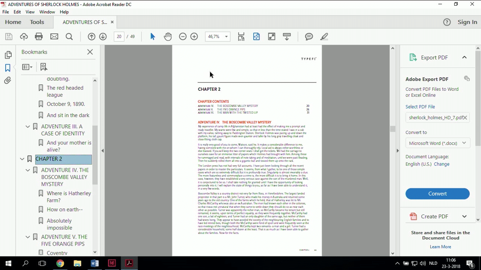This screenshot has height=270, width=481.
Task: Click the fit one full page icon
Action: click(256, 36)
